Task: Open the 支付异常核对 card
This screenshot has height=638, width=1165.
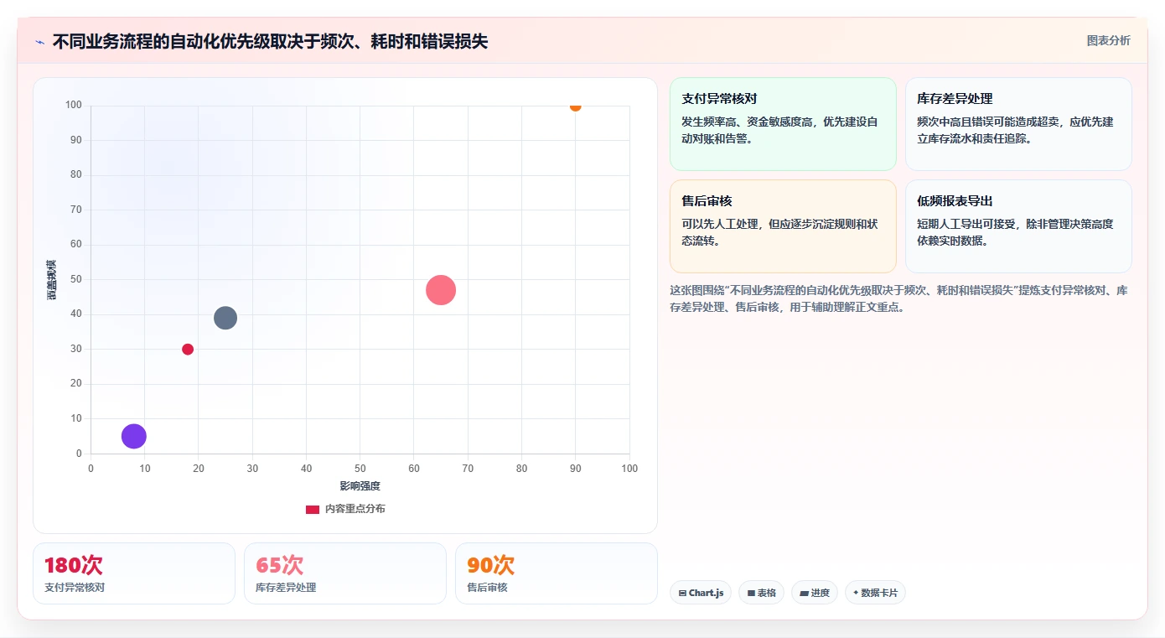Action: tap(783, 124)
